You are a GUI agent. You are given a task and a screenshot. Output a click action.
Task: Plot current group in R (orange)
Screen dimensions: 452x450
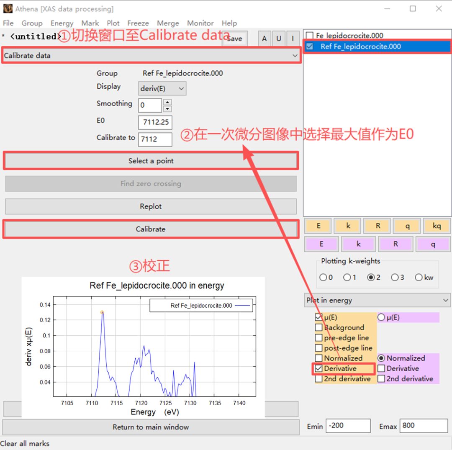tap(378, 226)
